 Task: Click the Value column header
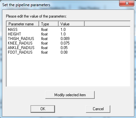(72, 24)
